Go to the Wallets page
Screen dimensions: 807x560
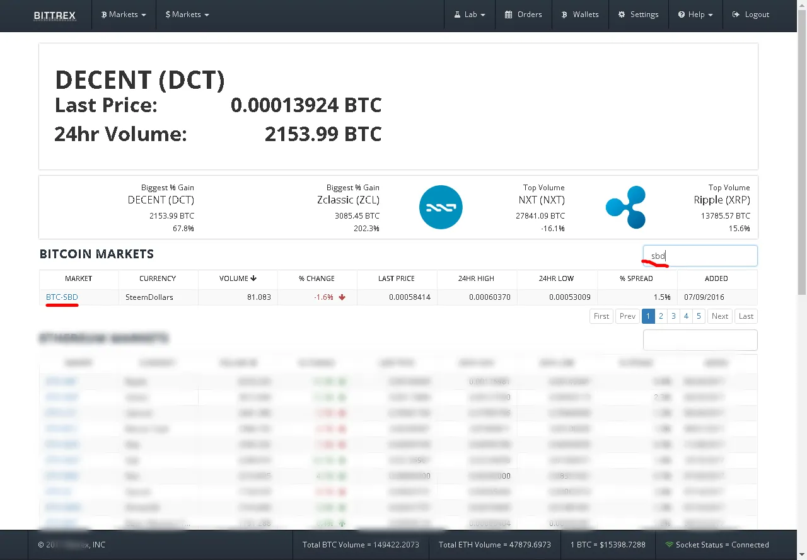[x=580, y=14]
